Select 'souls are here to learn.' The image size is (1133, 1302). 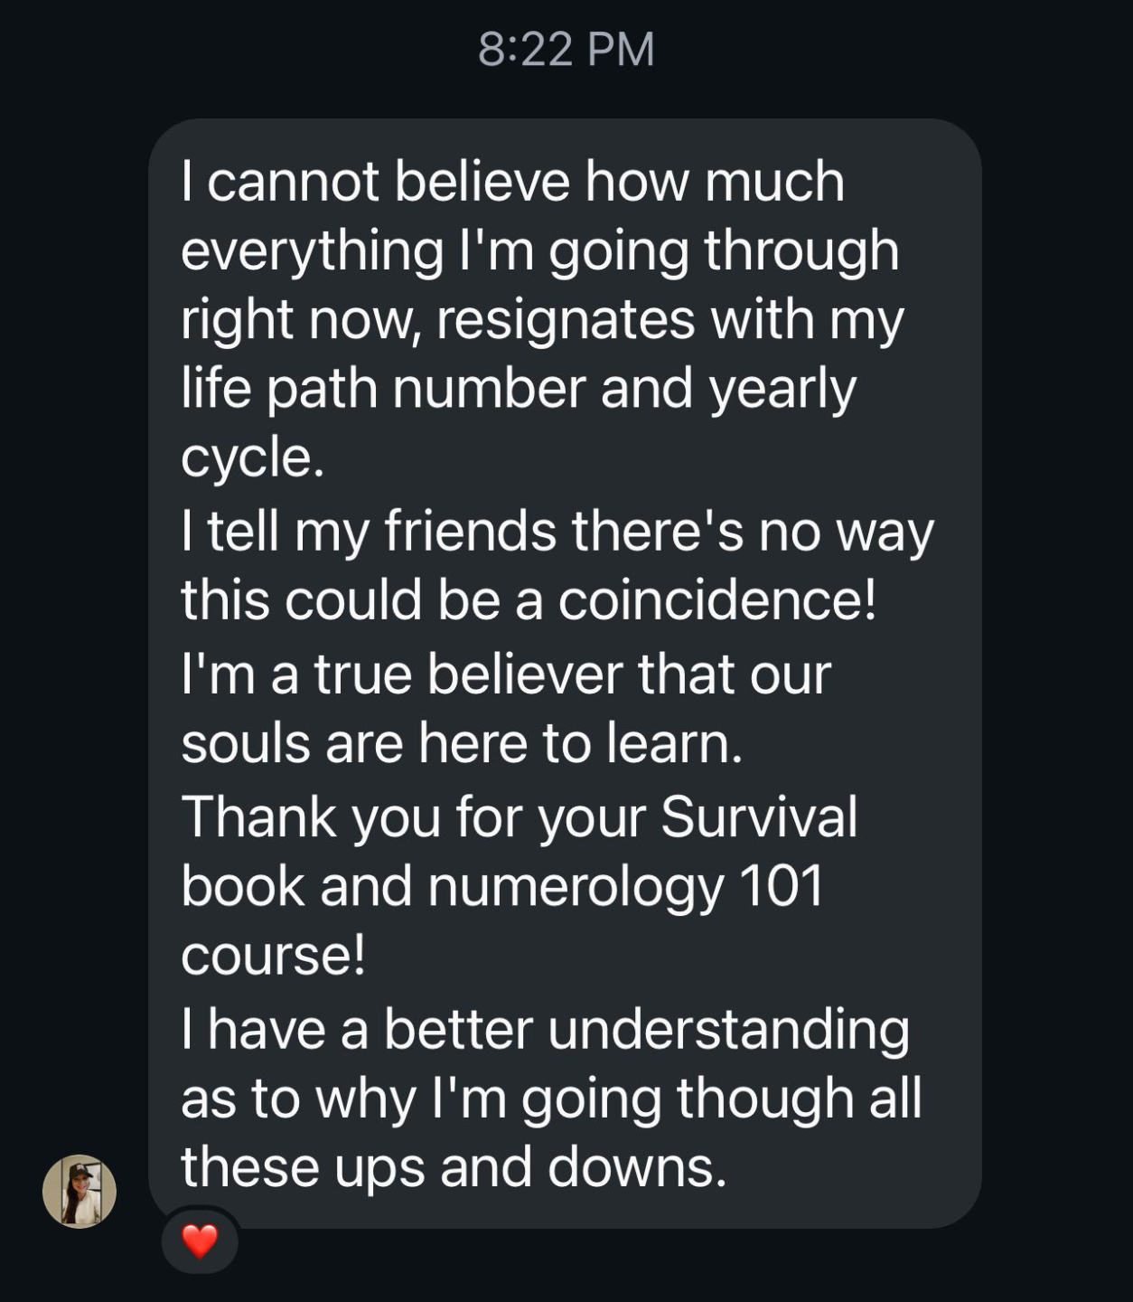[462, 743]
